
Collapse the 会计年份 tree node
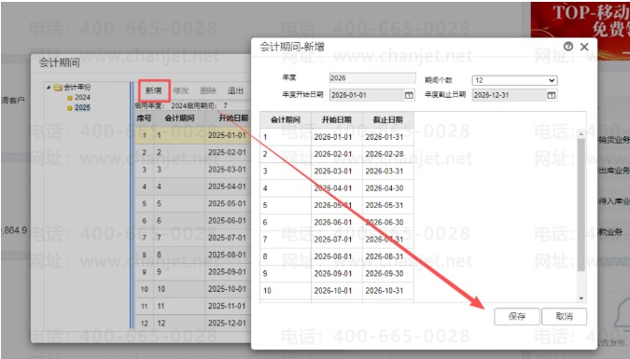[49, 87]
